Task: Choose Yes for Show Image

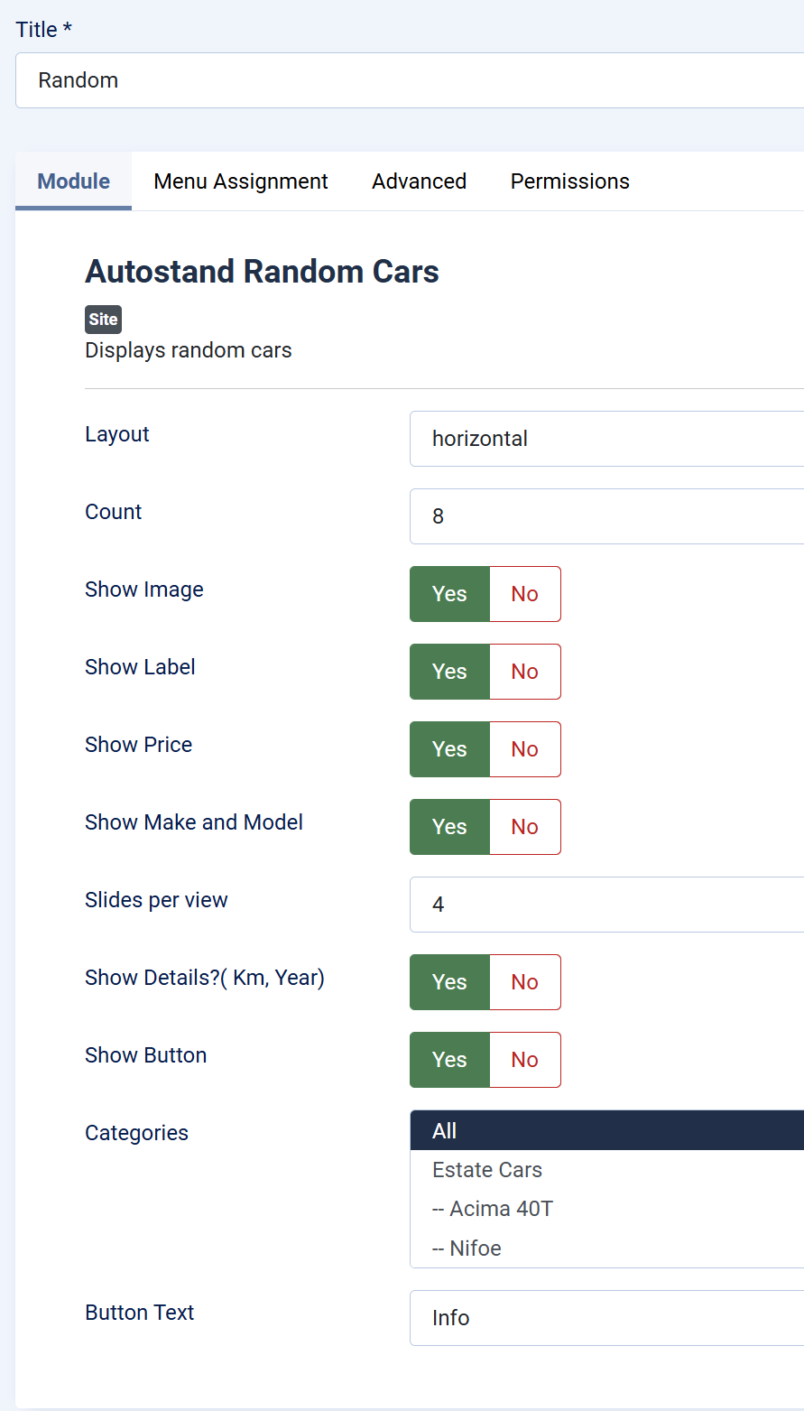Action: (x=449, y=594)
